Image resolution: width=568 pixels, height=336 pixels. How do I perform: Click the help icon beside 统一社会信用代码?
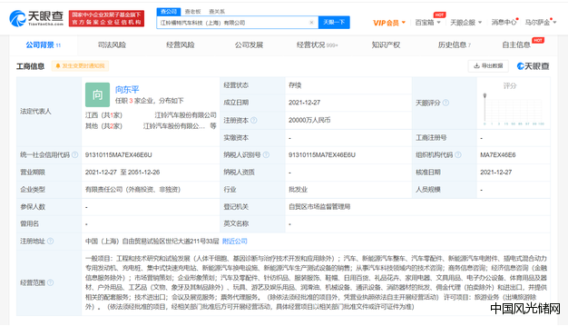(75, 154)
